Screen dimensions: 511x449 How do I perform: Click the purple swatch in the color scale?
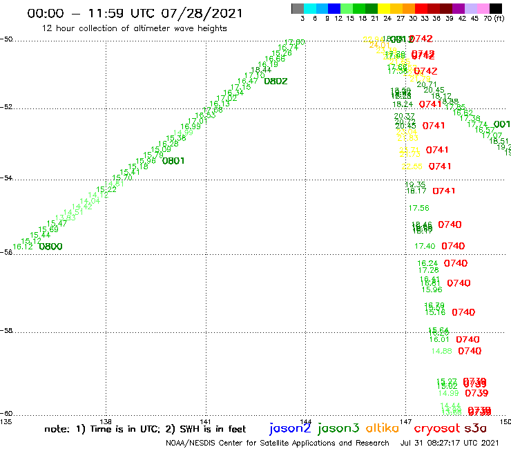[459, 8]
